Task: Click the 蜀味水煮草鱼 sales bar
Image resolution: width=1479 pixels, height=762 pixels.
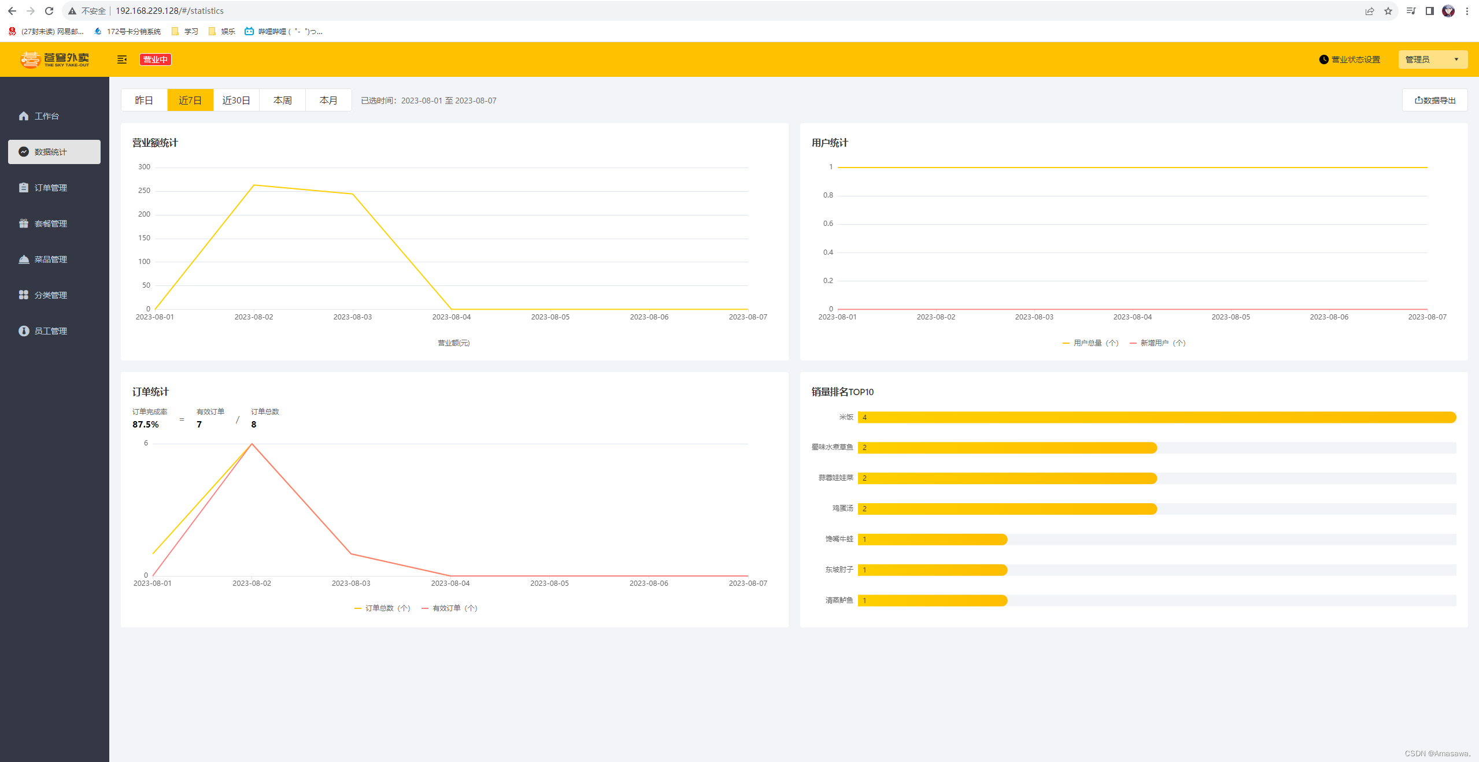Action: tap(1007, 448)
